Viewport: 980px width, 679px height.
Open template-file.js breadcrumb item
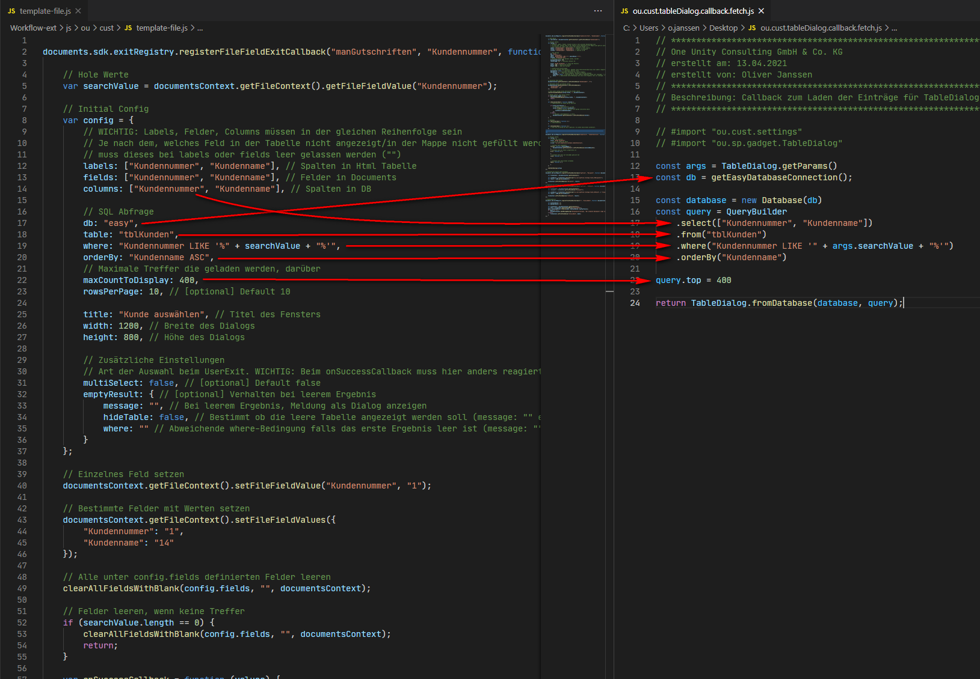point(162,28)
